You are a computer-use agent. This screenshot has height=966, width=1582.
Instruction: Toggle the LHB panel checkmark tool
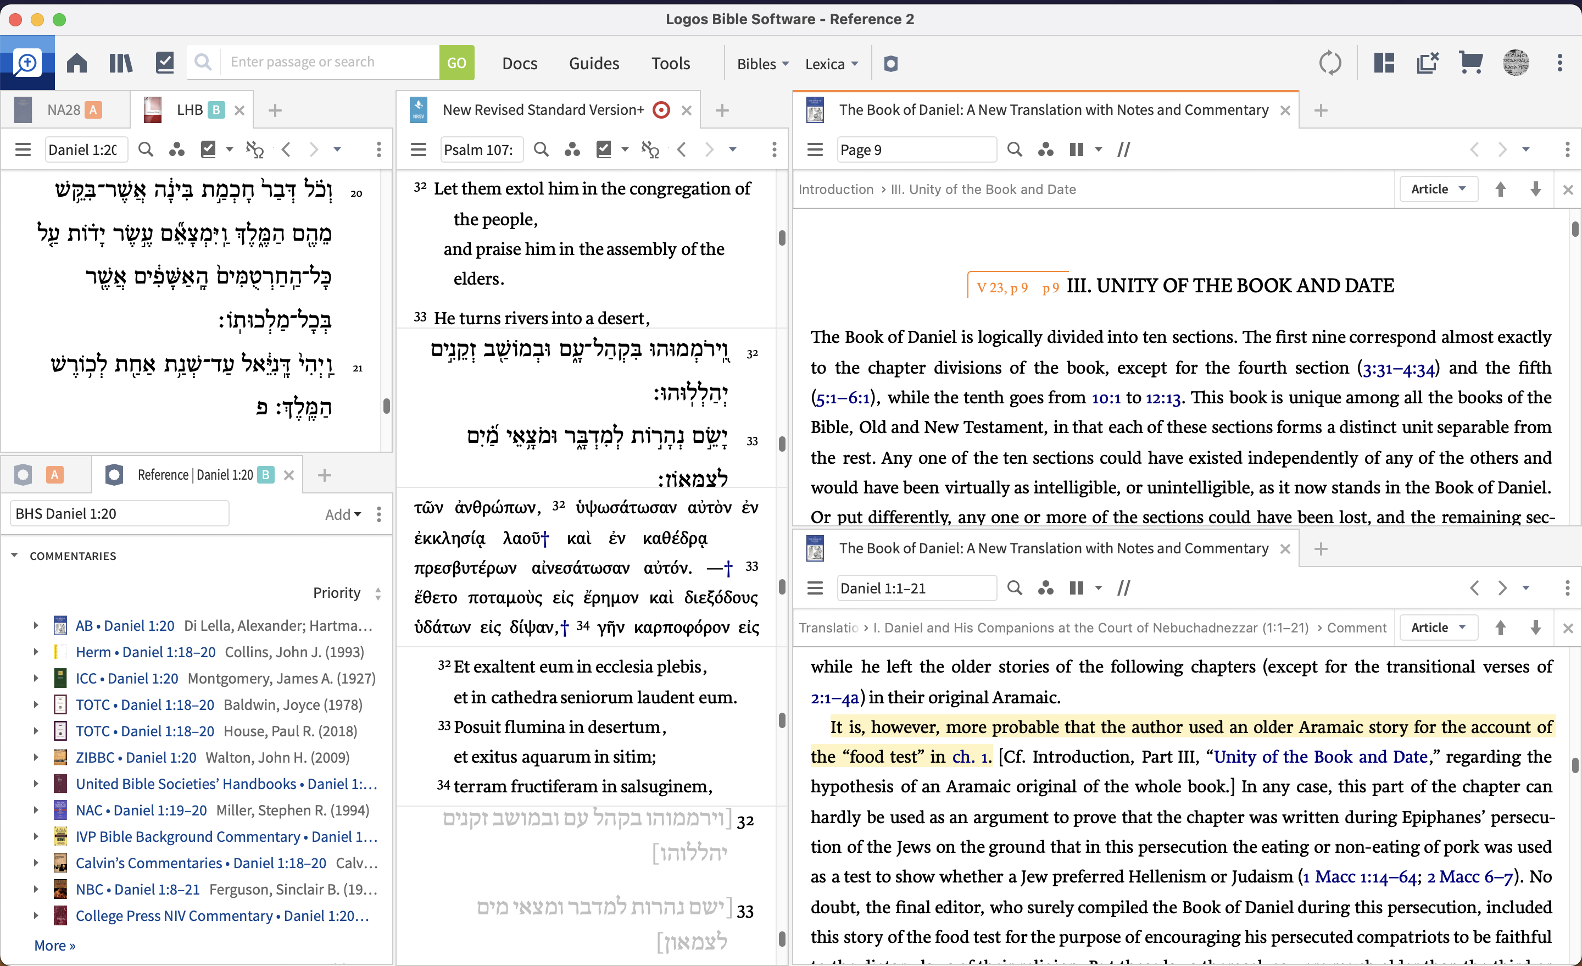point(208,149)
